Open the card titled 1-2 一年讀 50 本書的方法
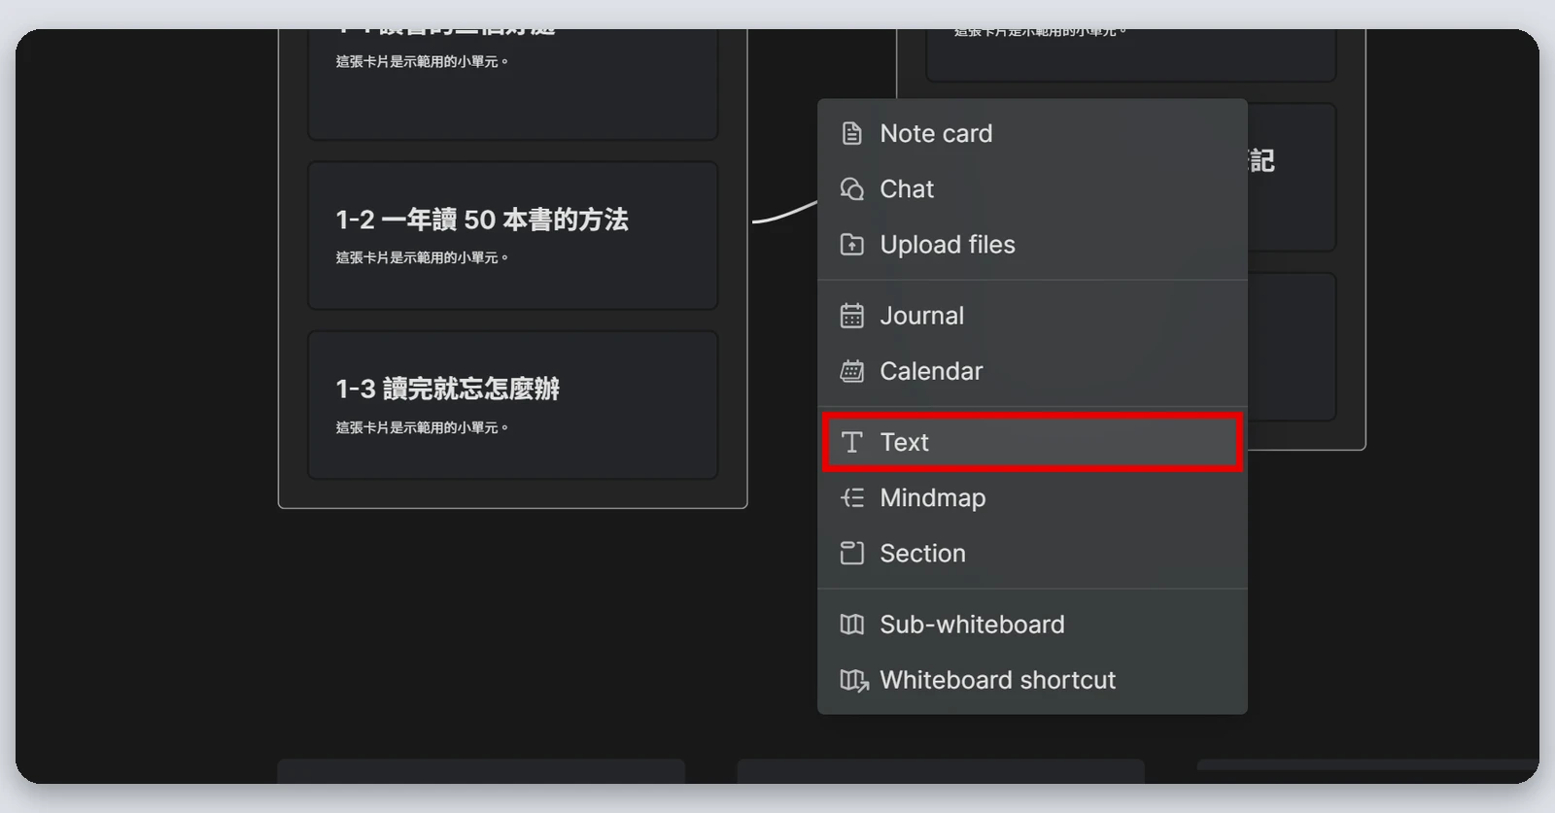1555x813 pixels. click(512, 236)
